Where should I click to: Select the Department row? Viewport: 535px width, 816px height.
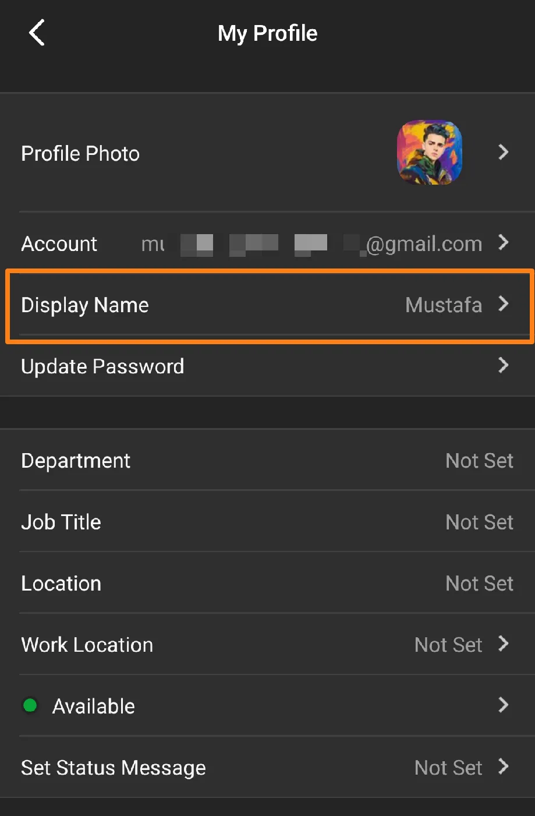tap(267, 460)
